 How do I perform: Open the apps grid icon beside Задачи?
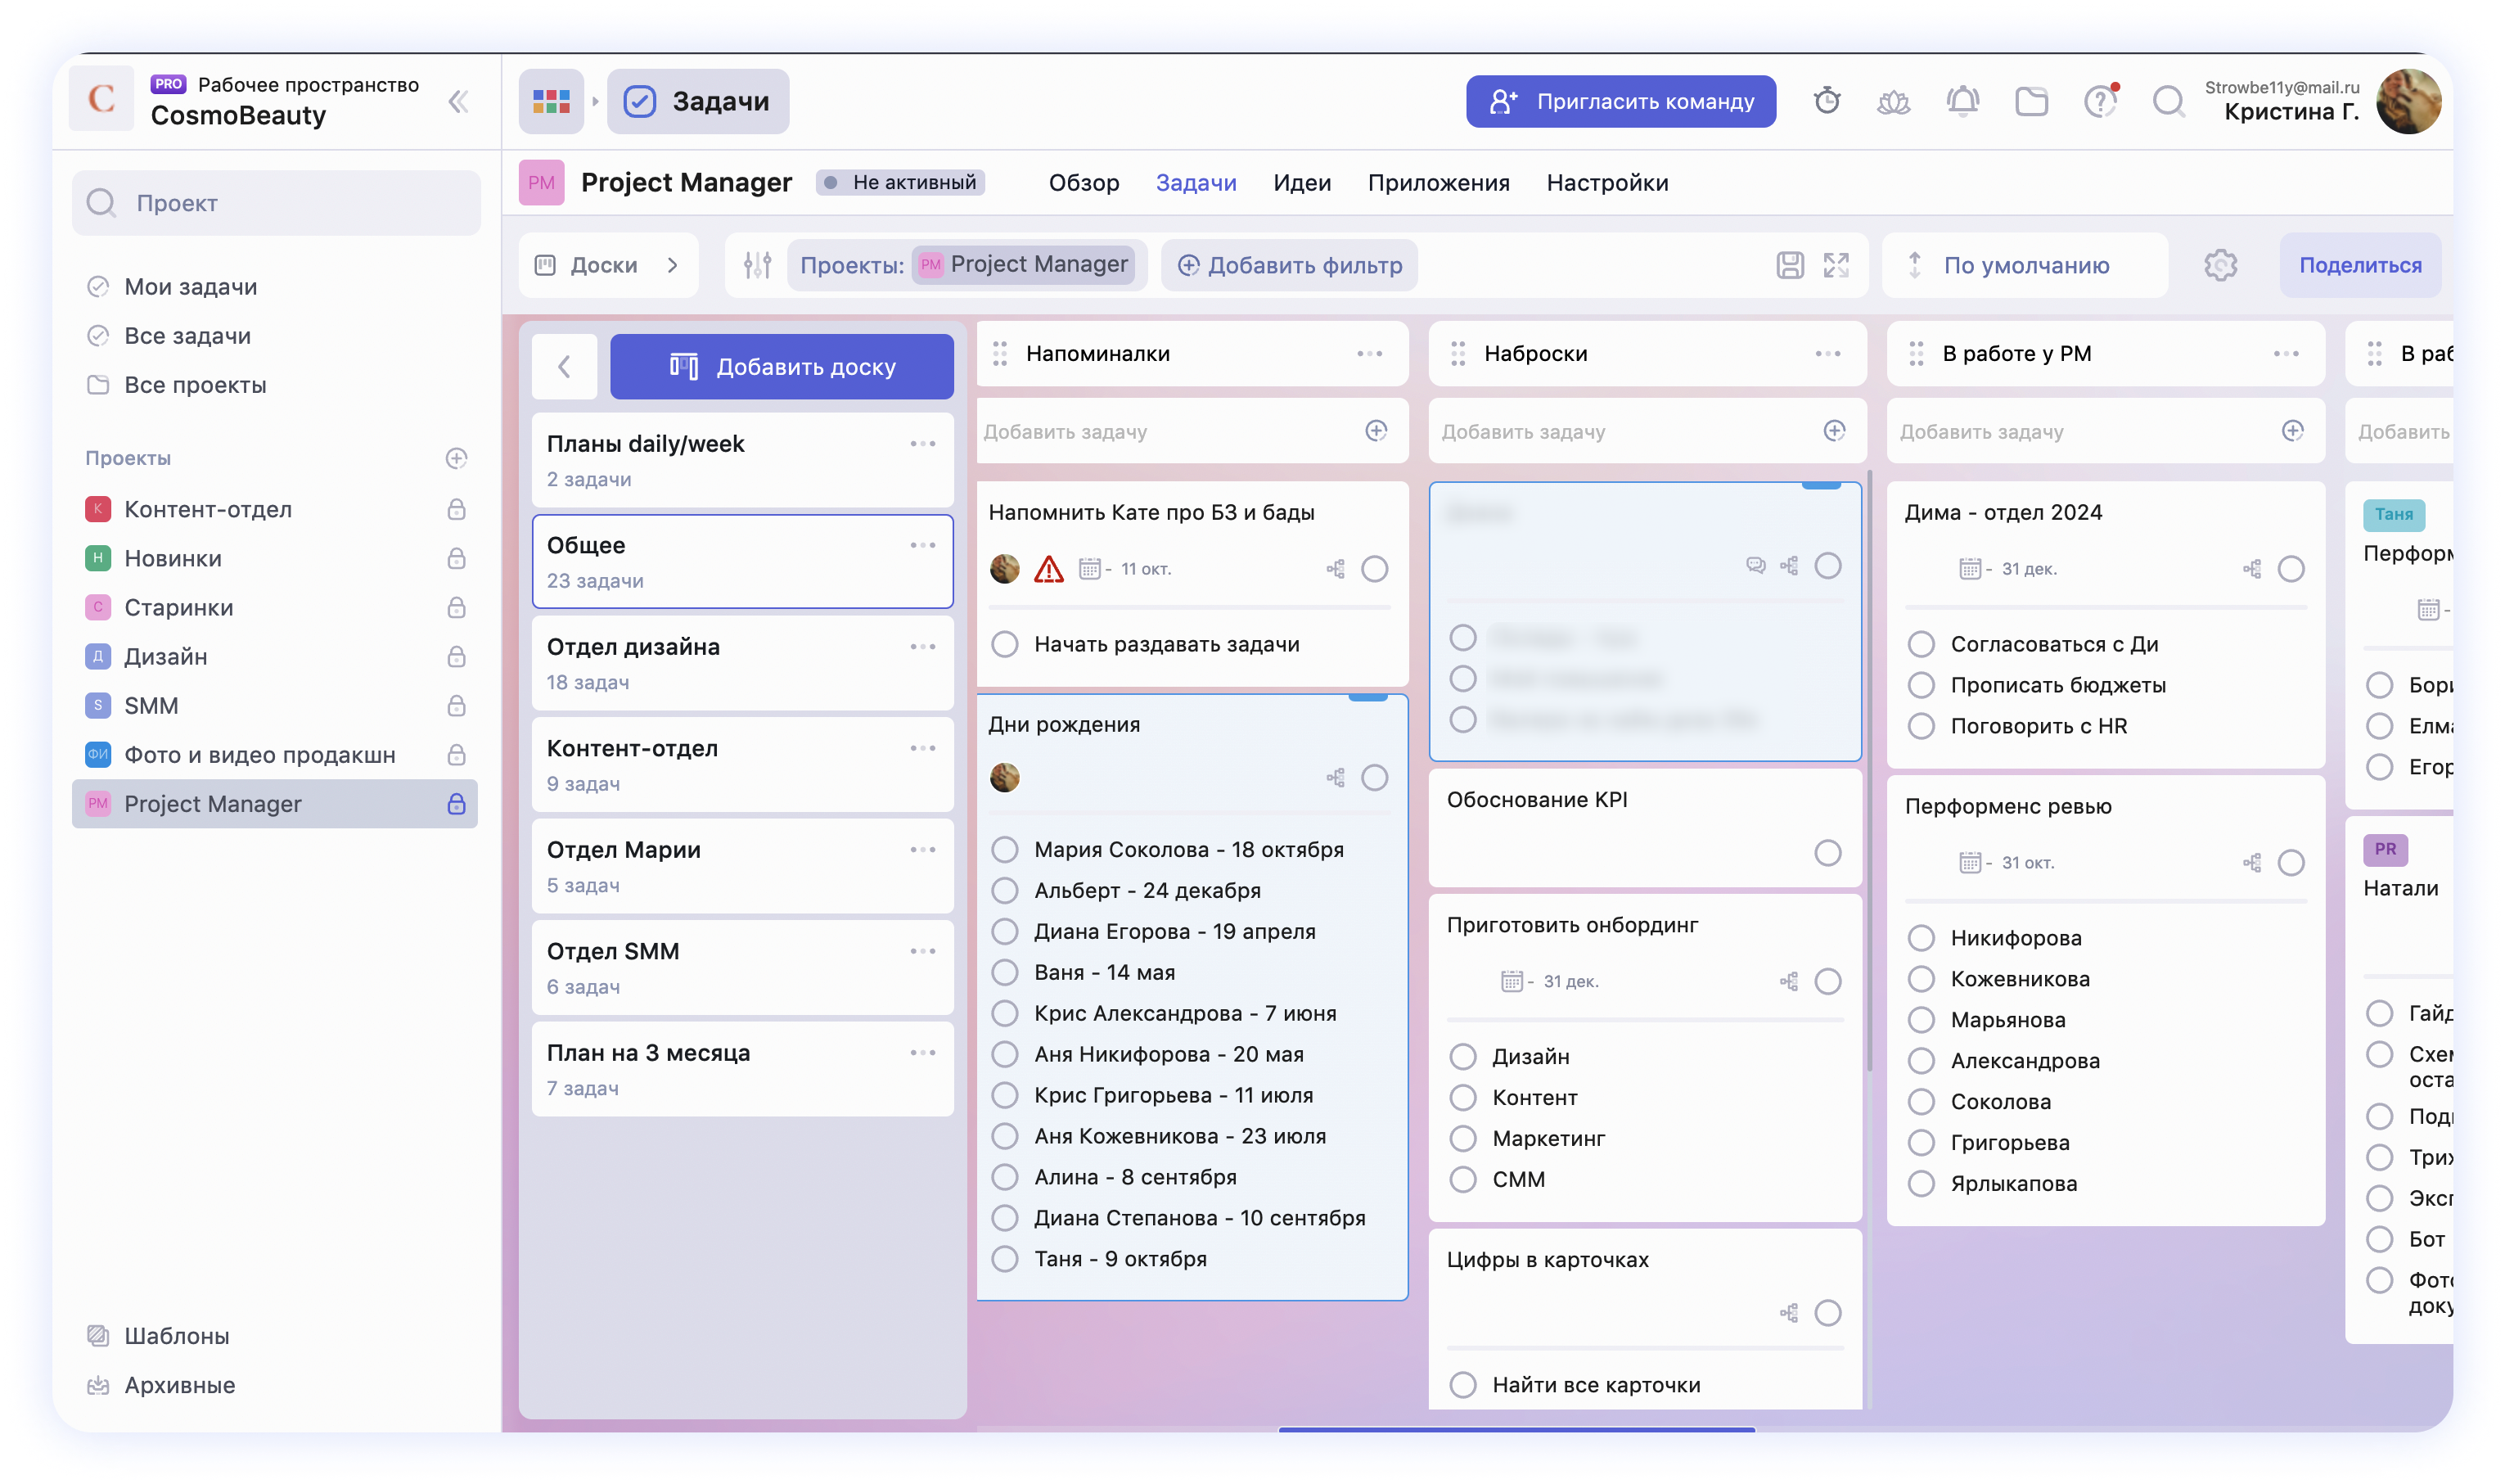(x=551, y=101)
